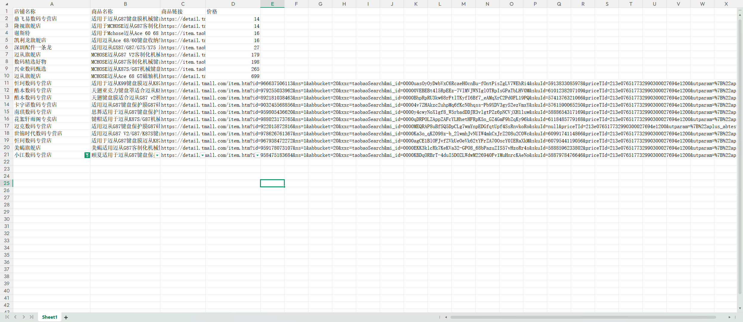This screenshot has height=322, width=743.
Task: Select the cell '卡宇诺数码专营店'
Action: [x=52, y=105]
